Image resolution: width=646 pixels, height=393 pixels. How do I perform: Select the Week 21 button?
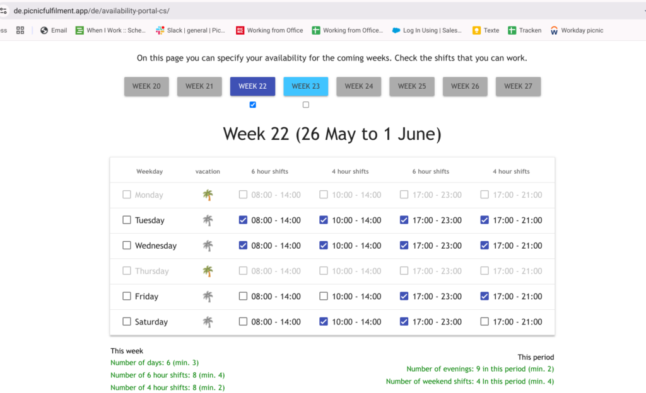(199, 86)
